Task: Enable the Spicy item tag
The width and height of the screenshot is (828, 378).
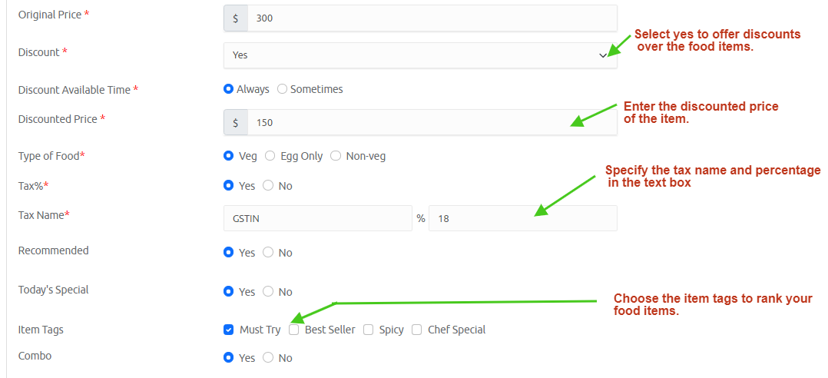Action: pyautogui.click(x=369, y=330)
